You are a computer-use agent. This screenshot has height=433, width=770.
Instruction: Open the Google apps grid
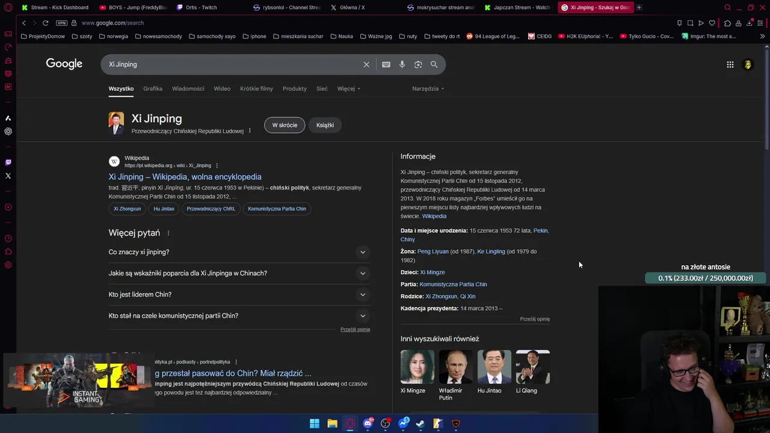click(730, 64)
